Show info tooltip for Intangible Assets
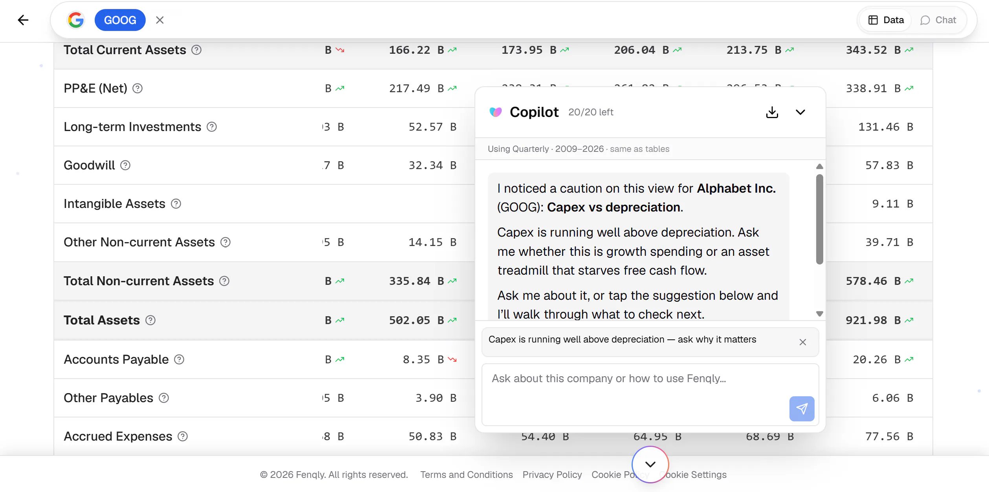989x492 pixels. click(x=176, y=204)
